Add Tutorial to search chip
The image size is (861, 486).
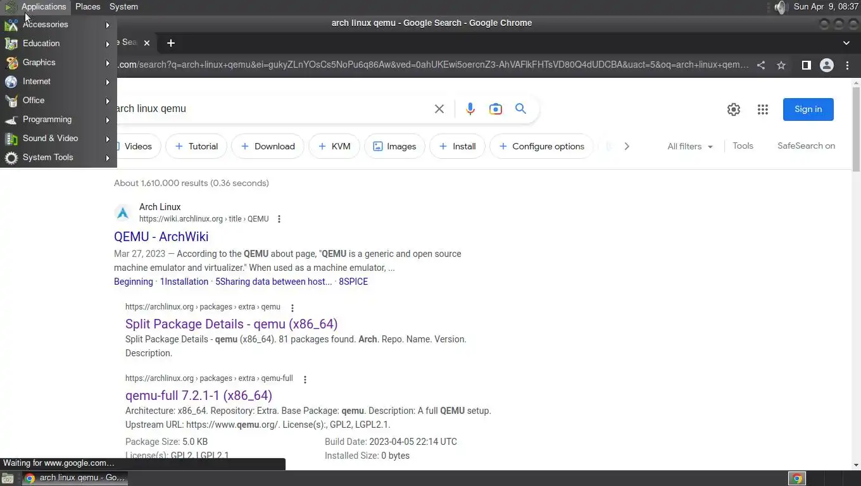point(196,146)
